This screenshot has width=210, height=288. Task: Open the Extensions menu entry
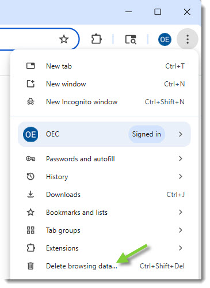105,248
